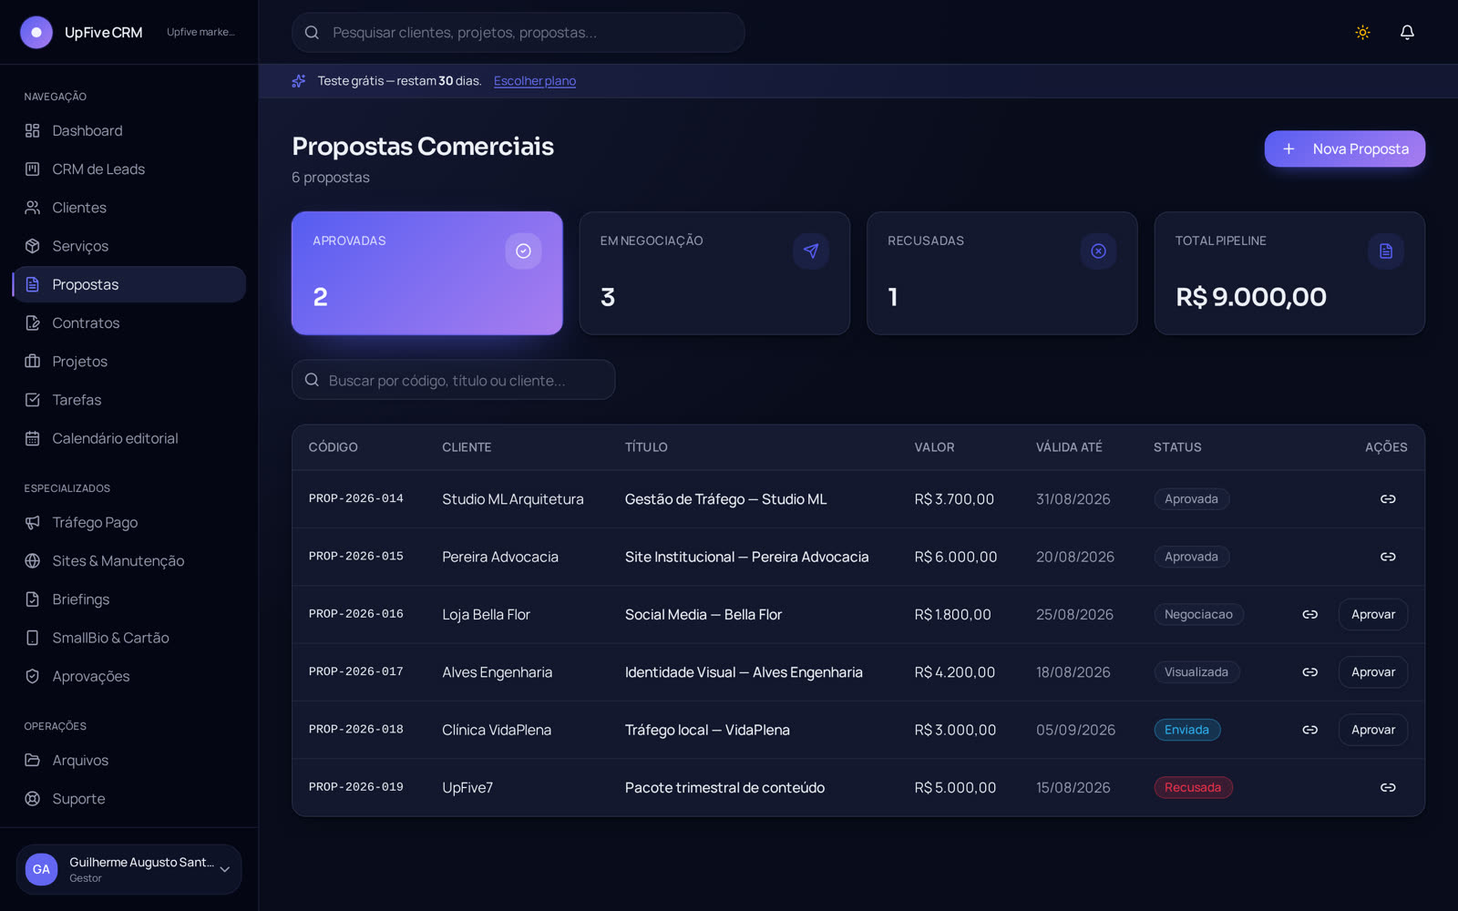
Task: Follow the Escolher plano link
Action: click(x=535, y=81)
